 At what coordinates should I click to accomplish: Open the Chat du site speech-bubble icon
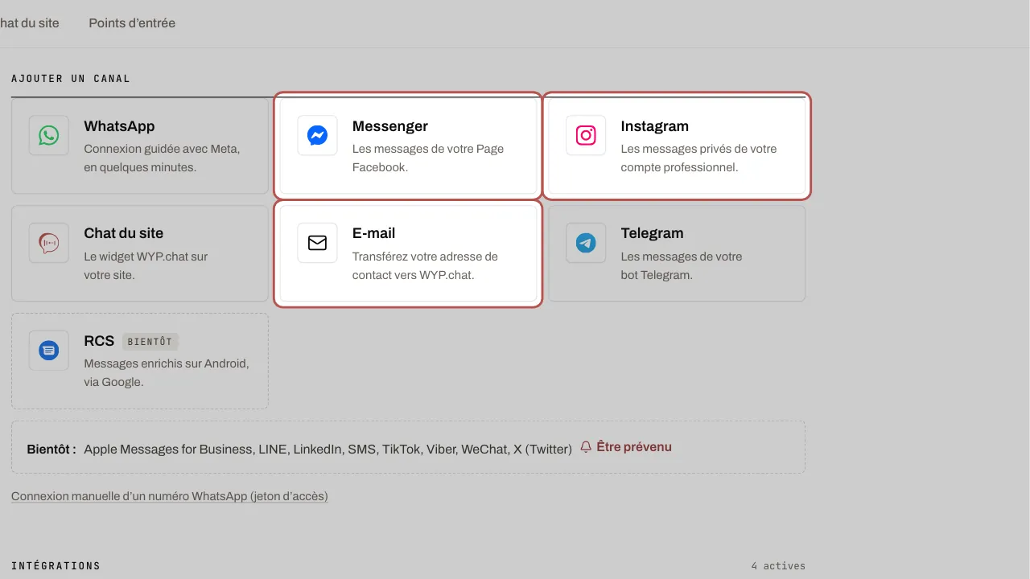click(x=49, y=242)
